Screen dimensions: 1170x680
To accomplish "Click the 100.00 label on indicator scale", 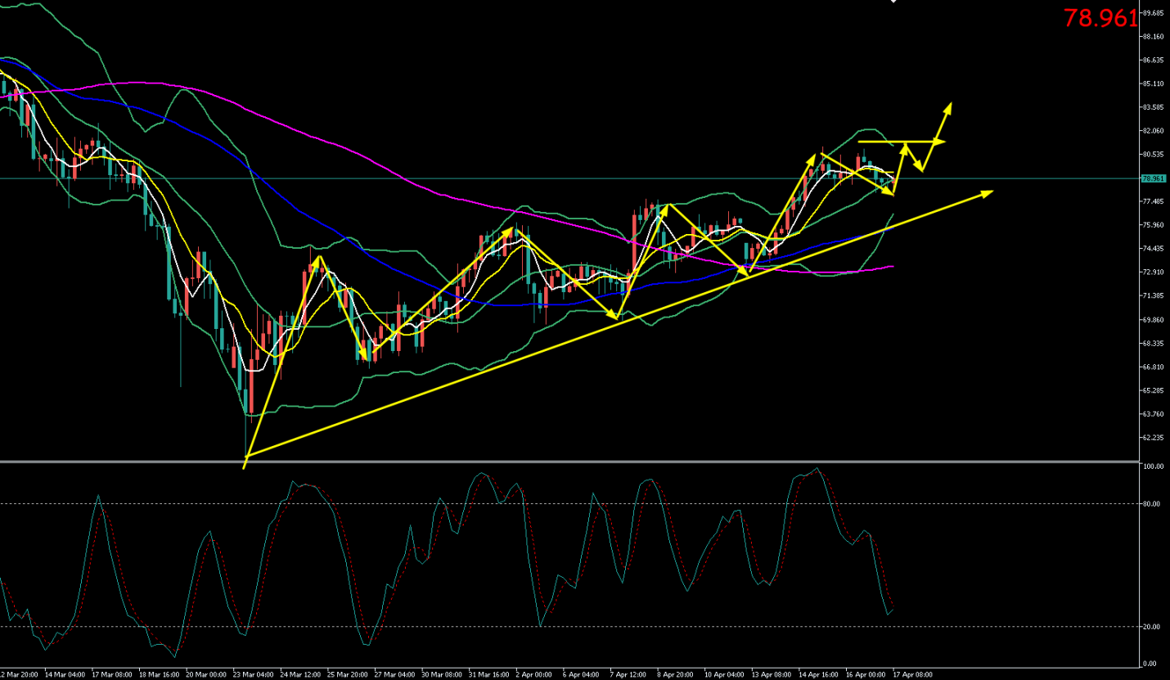I will pos(1153,466).
